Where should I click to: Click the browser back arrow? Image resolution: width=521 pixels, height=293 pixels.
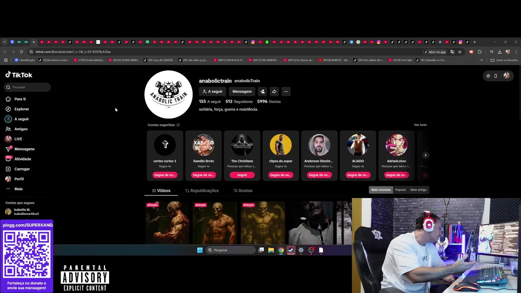5,52
